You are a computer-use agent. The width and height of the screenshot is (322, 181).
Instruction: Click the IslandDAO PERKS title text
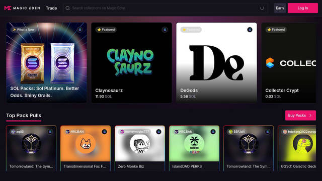(187, 166)
